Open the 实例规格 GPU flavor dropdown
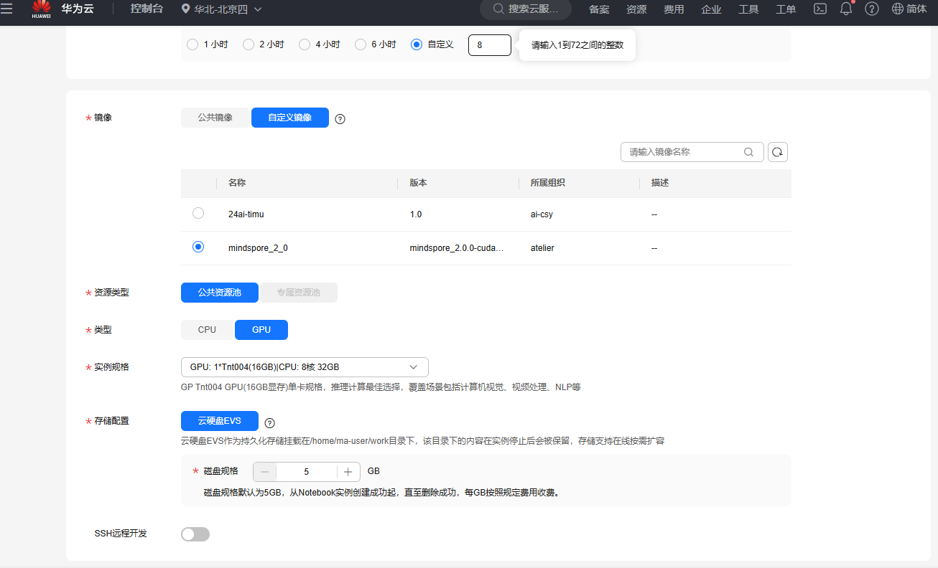Screen dimensions: 938x568 [x=305, y=367]
